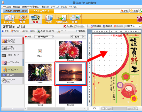
Task: Click the アルバム化 icon
Action: pyautogui.click(x=15, y=31)
